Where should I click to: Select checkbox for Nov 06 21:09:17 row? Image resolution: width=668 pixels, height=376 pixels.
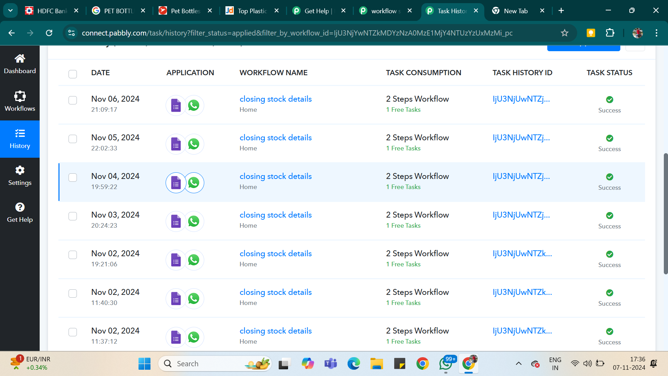73,100
